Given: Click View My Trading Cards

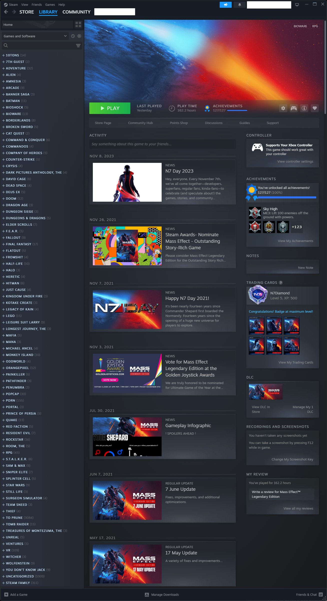Looking at the screenshot, I should (296, 362).
